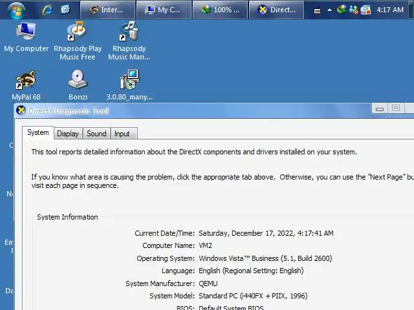
Task: Switch to the Sound tab
Action: 96,134
